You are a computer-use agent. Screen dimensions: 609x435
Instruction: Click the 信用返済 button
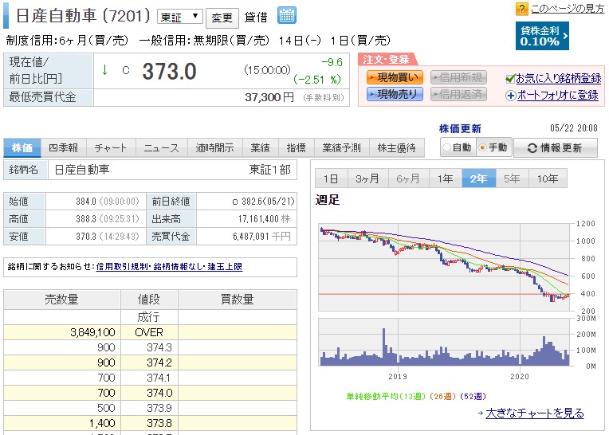coord(458,94)
